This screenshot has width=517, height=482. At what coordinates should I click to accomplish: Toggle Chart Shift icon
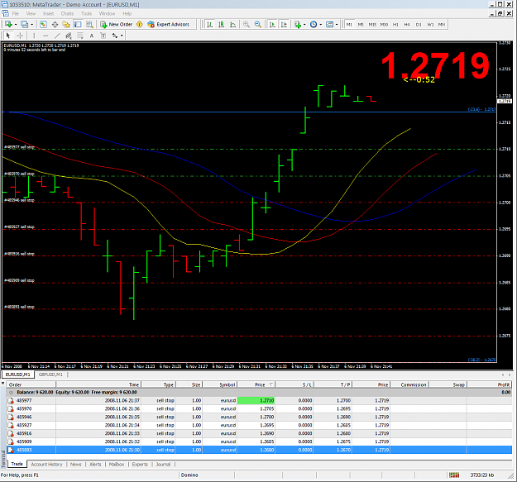(x=284, y=24)
